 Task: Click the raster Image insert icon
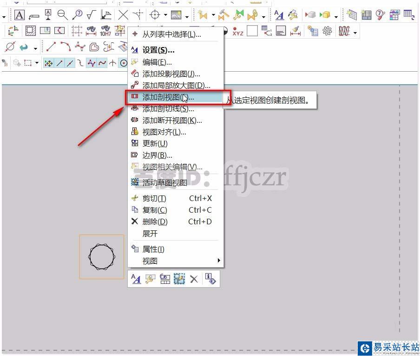pos(176,15)
